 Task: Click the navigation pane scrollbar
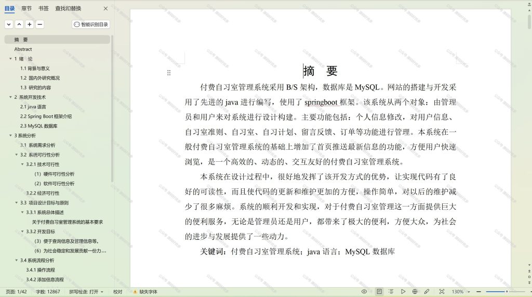point(112,109)
